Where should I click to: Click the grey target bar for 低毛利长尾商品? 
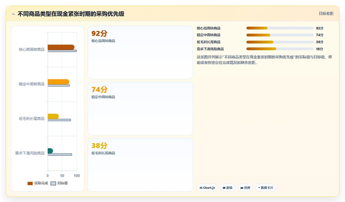[59, 120]
